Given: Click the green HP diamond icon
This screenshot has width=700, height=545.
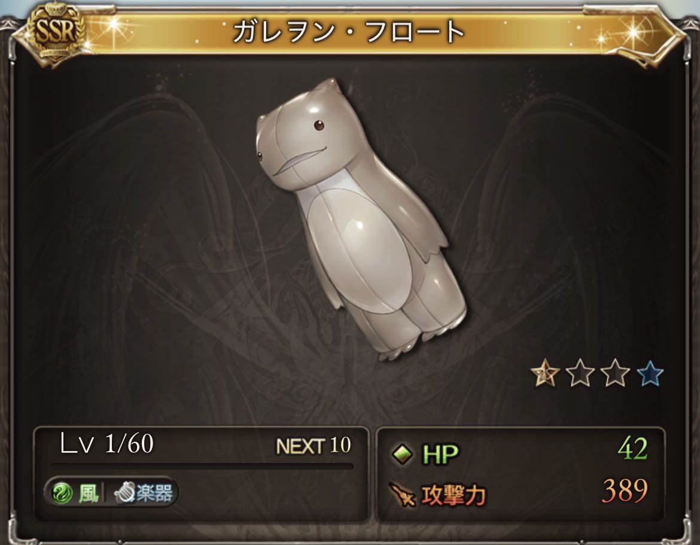Looking at the screenshot, I should click(402, 455).
